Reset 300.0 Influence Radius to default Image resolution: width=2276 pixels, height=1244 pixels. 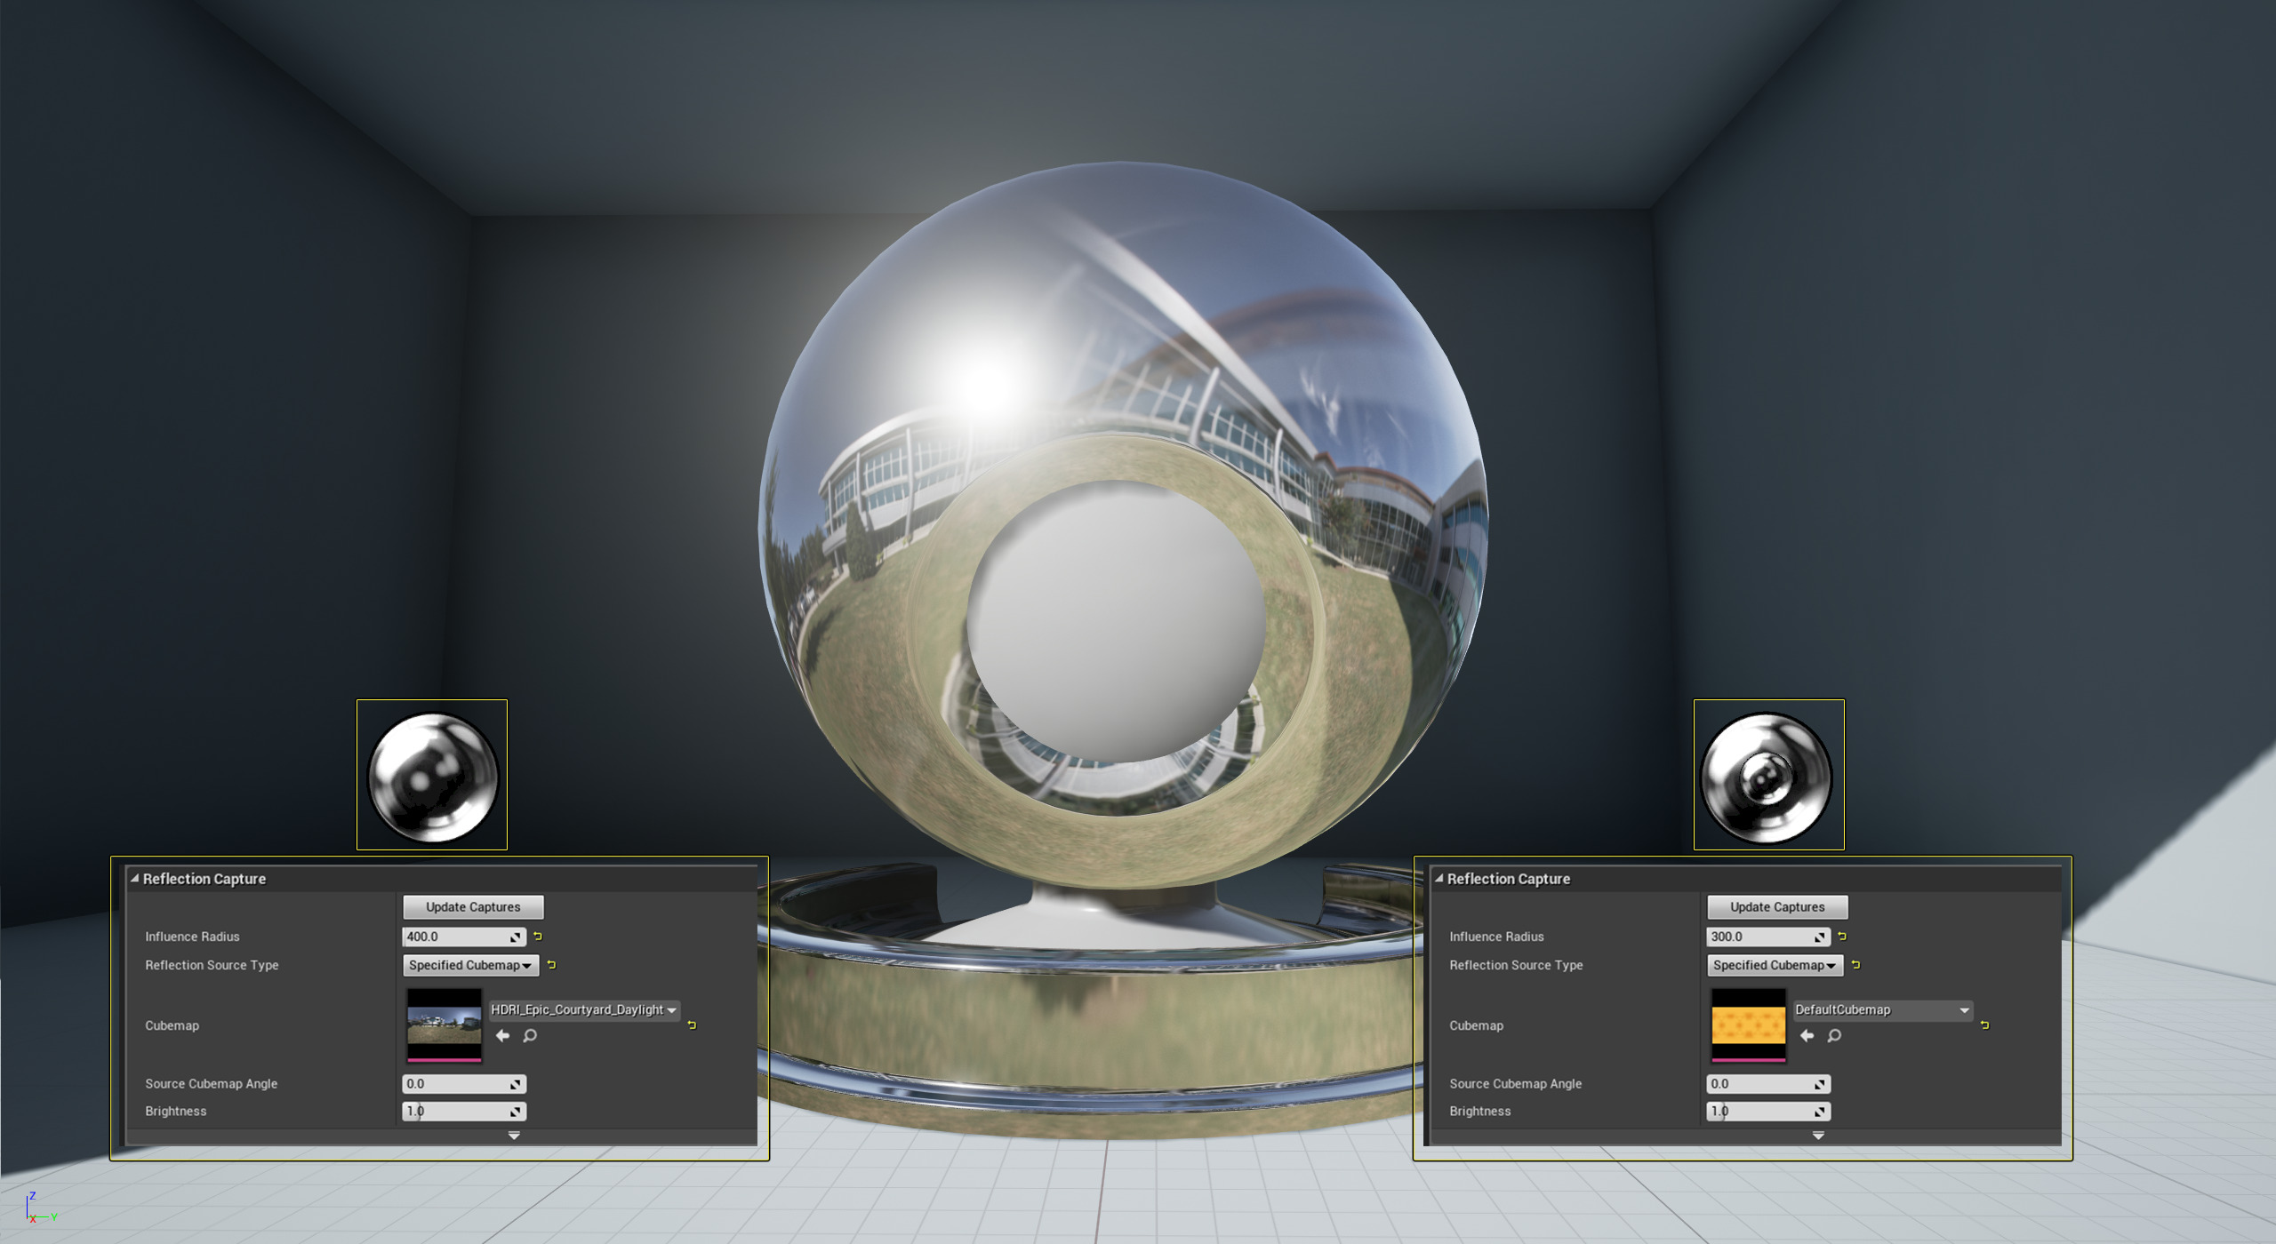coord(1842,936)
